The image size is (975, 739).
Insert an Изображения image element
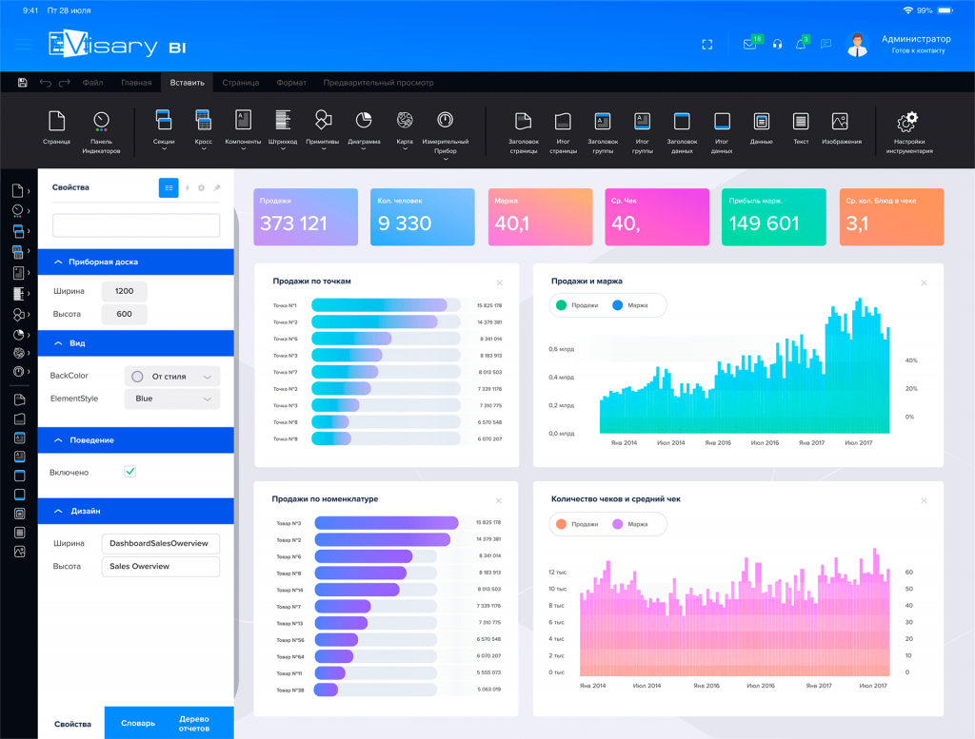pyautogui.click(x=841, y=128)
